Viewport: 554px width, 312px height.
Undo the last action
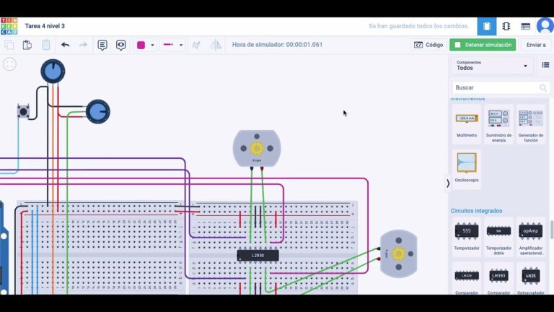coord(65,45)
